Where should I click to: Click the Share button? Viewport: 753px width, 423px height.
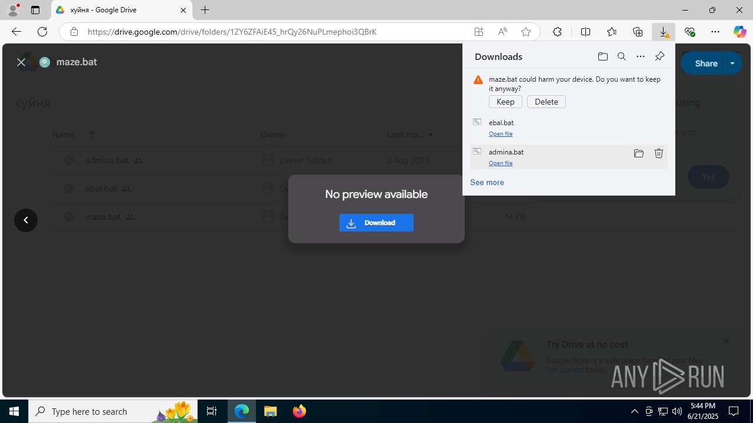[x=704, y=63]
